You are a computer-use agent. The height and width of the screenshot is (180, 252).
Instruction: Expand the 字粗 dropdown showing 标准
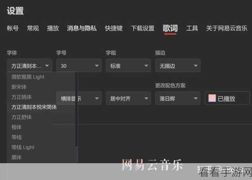coord(128,66)
